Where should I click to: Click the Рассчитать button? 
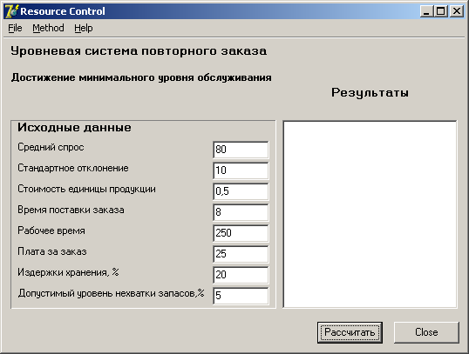[x=350, y=332]
